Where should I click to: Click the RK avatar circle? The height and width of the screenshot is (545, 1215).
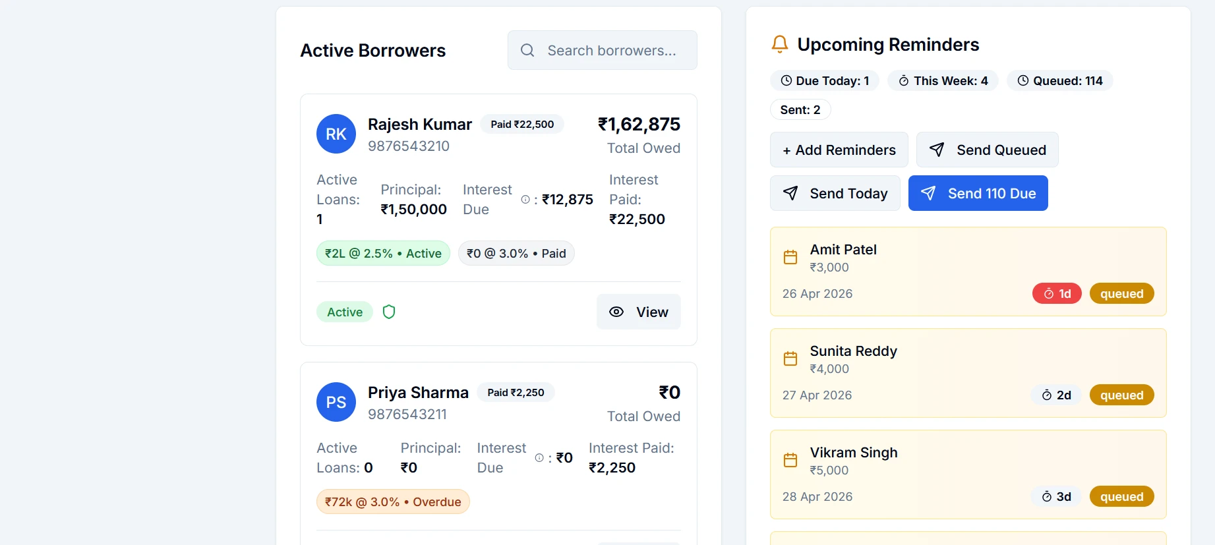(336, 134)
